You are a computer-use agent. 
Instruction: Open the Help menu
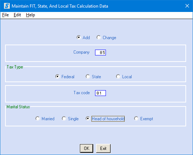(30, 15)
